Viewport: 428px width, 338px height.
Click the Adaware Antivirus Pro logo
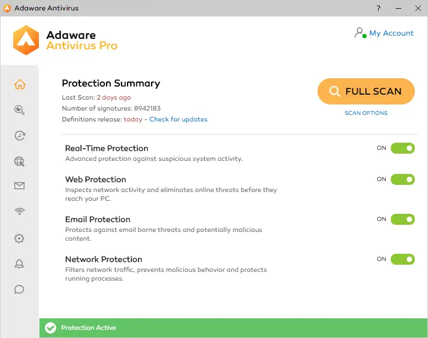click(x=66, y=40)
